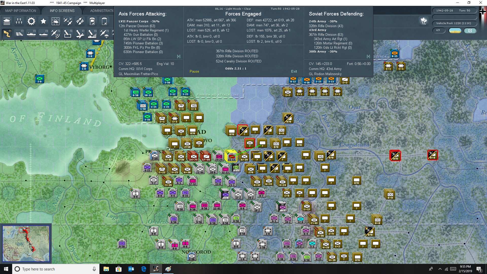Click the minimap overview
Image resolution: width=487 pixels, height=274 pixels.
pyautogui.click(x=26, y=244)
